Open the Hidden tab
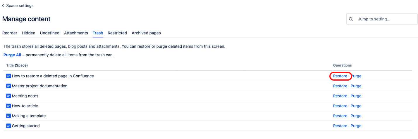Screen dimensions: 418x139 click(28, 33)
